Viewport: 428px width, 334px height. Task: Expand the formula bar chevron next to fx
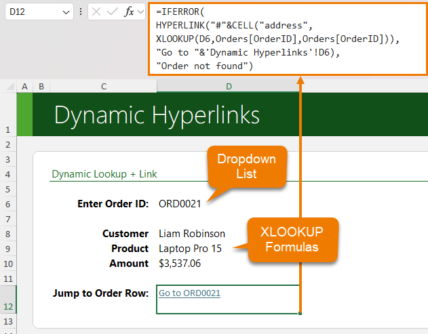[140, 12]
